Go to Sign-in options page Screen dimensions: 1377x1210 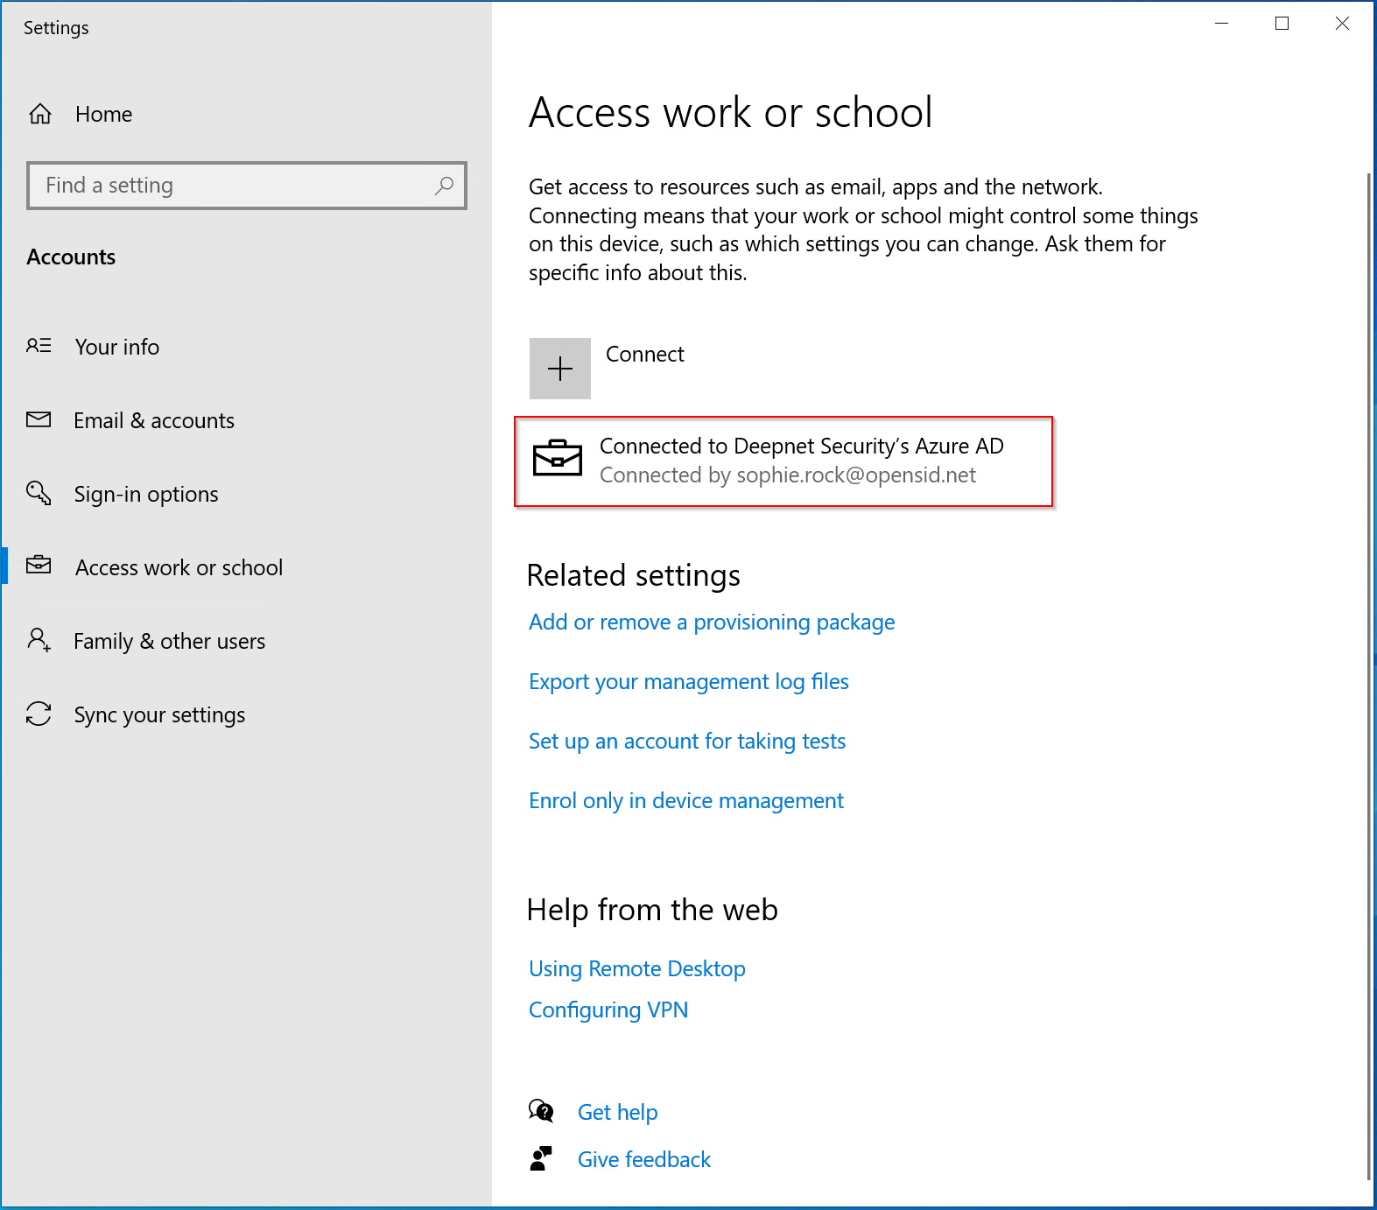[145, 494]
